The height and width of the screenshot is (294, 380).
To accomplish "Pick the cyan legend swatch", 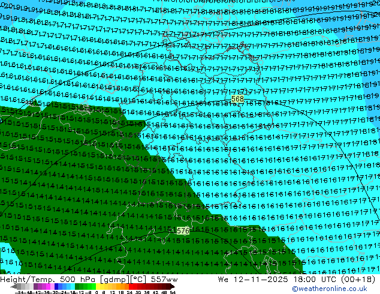I will 73,286.
